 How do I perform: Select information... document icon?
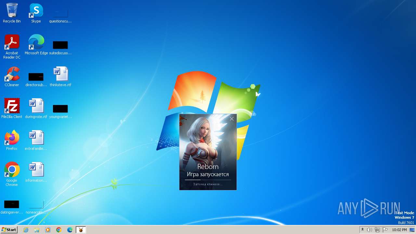pos(36,172)
